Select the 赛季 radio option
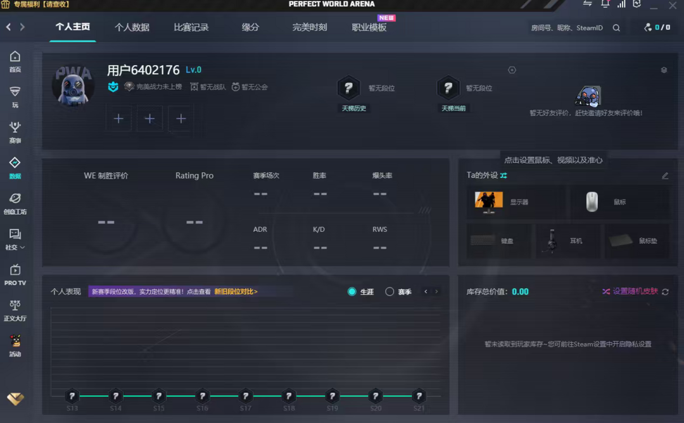 (389, 292)
